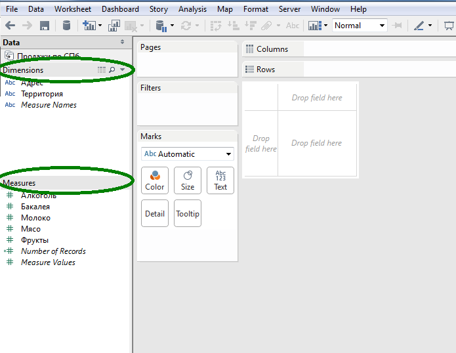456x353 pixels.
Task: Click the Size button in Marks card
Action: point(188,180)
